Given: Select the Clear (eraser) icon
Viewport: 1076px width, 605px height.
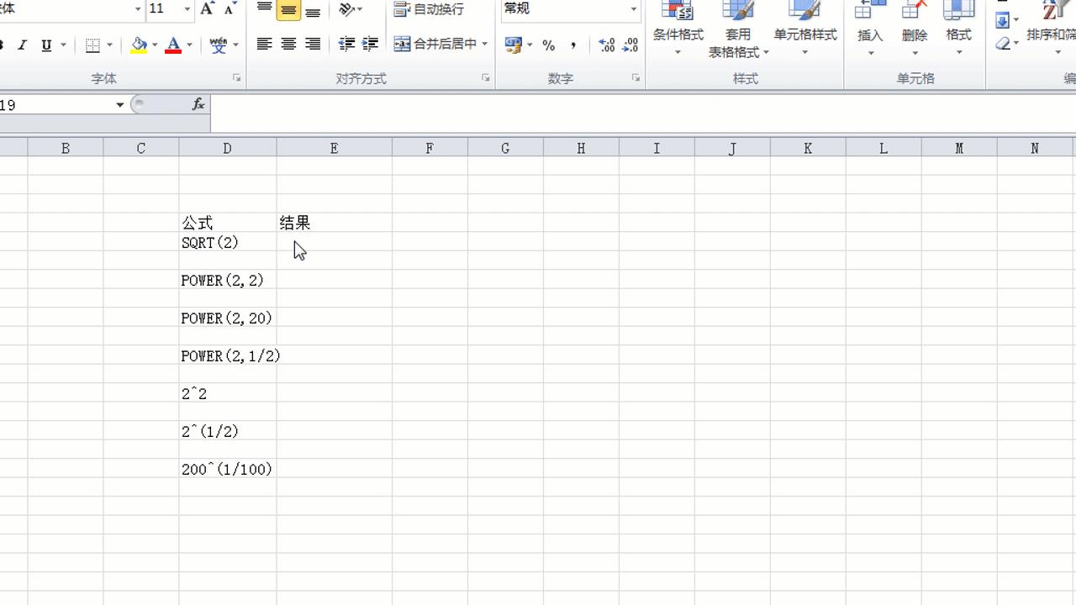Looking at the screenshot, I should (x=1003, y=43).
